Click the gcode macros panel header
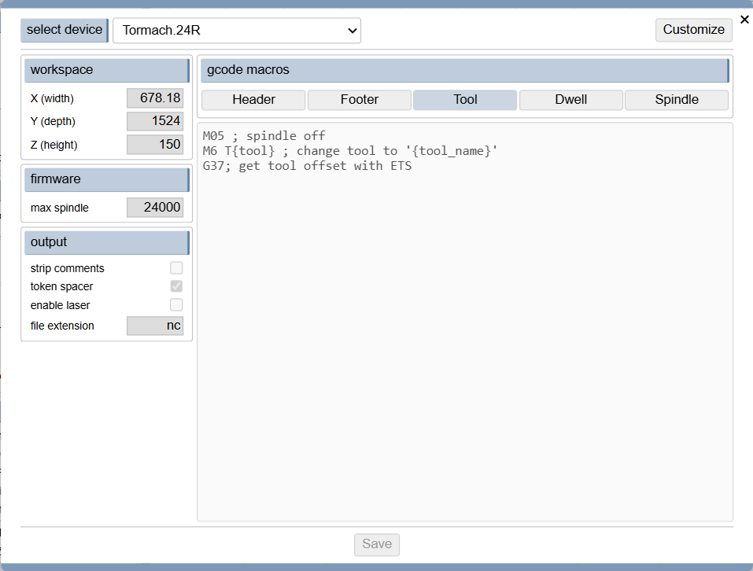 pos(464,70)
